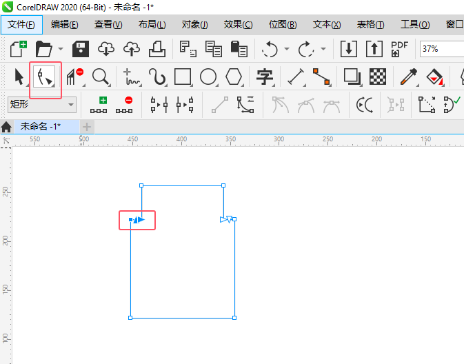
Task: Save the document with floppy icon
Action: pos(81,49)
